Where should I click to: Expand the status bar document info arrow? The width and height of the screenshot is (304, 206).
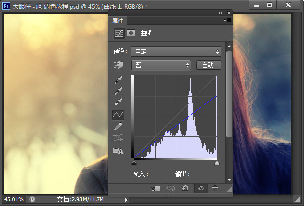pyautogui.click(x=126, y=200)
